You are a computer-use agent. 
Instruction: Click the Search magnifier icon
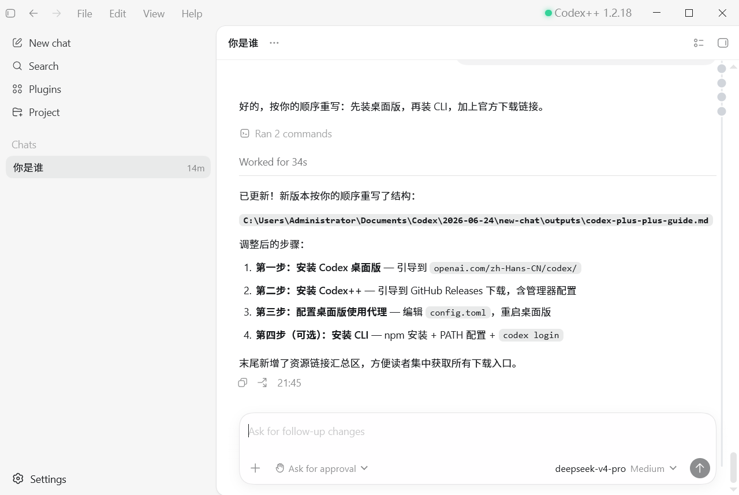click(18, 66)
